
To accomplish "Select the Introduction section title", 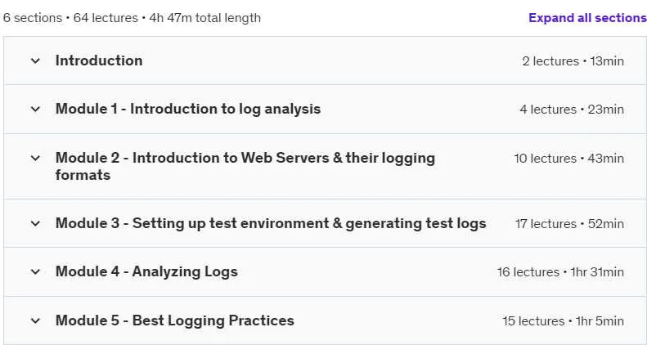I will tap(99, 60).
